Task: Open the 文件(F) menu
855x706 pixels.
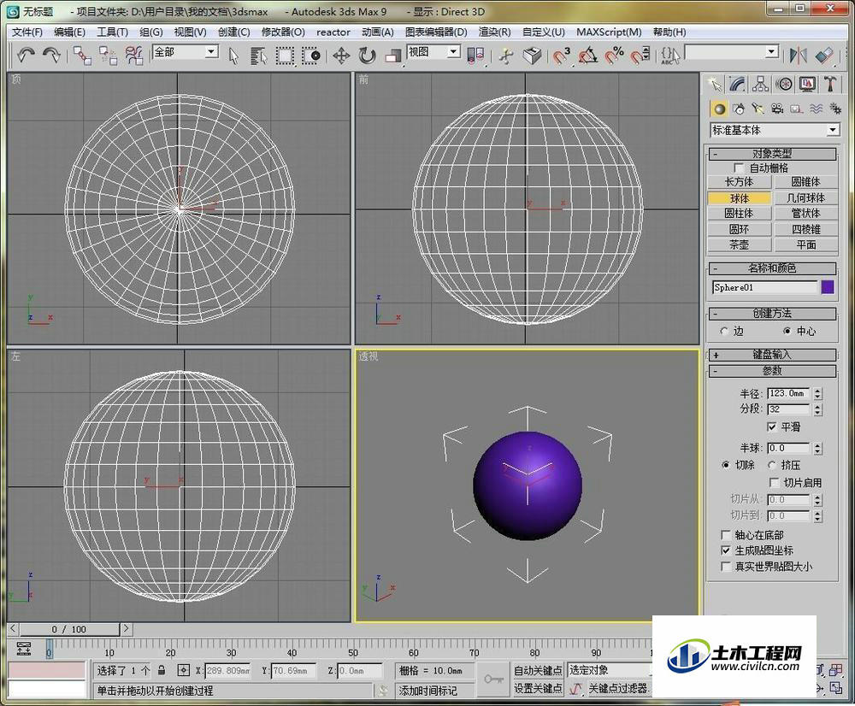Action: [x=27, y=32]
